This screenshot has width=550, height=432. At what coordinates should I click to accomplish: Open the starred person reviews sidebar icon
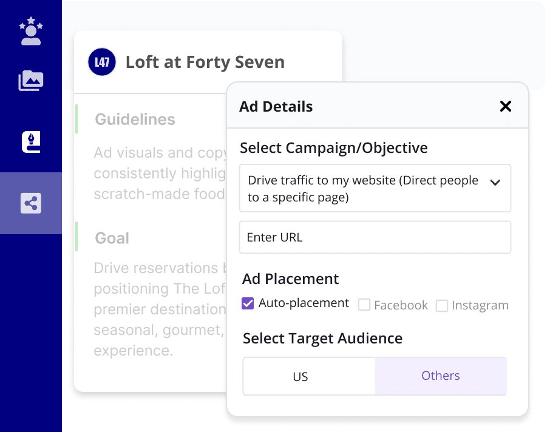pos(31,31)
